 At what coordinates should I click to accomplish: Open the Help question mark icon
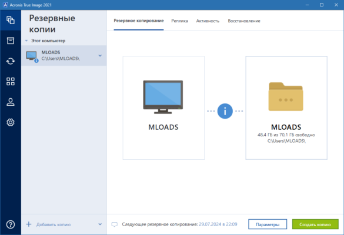coord(11,224)
